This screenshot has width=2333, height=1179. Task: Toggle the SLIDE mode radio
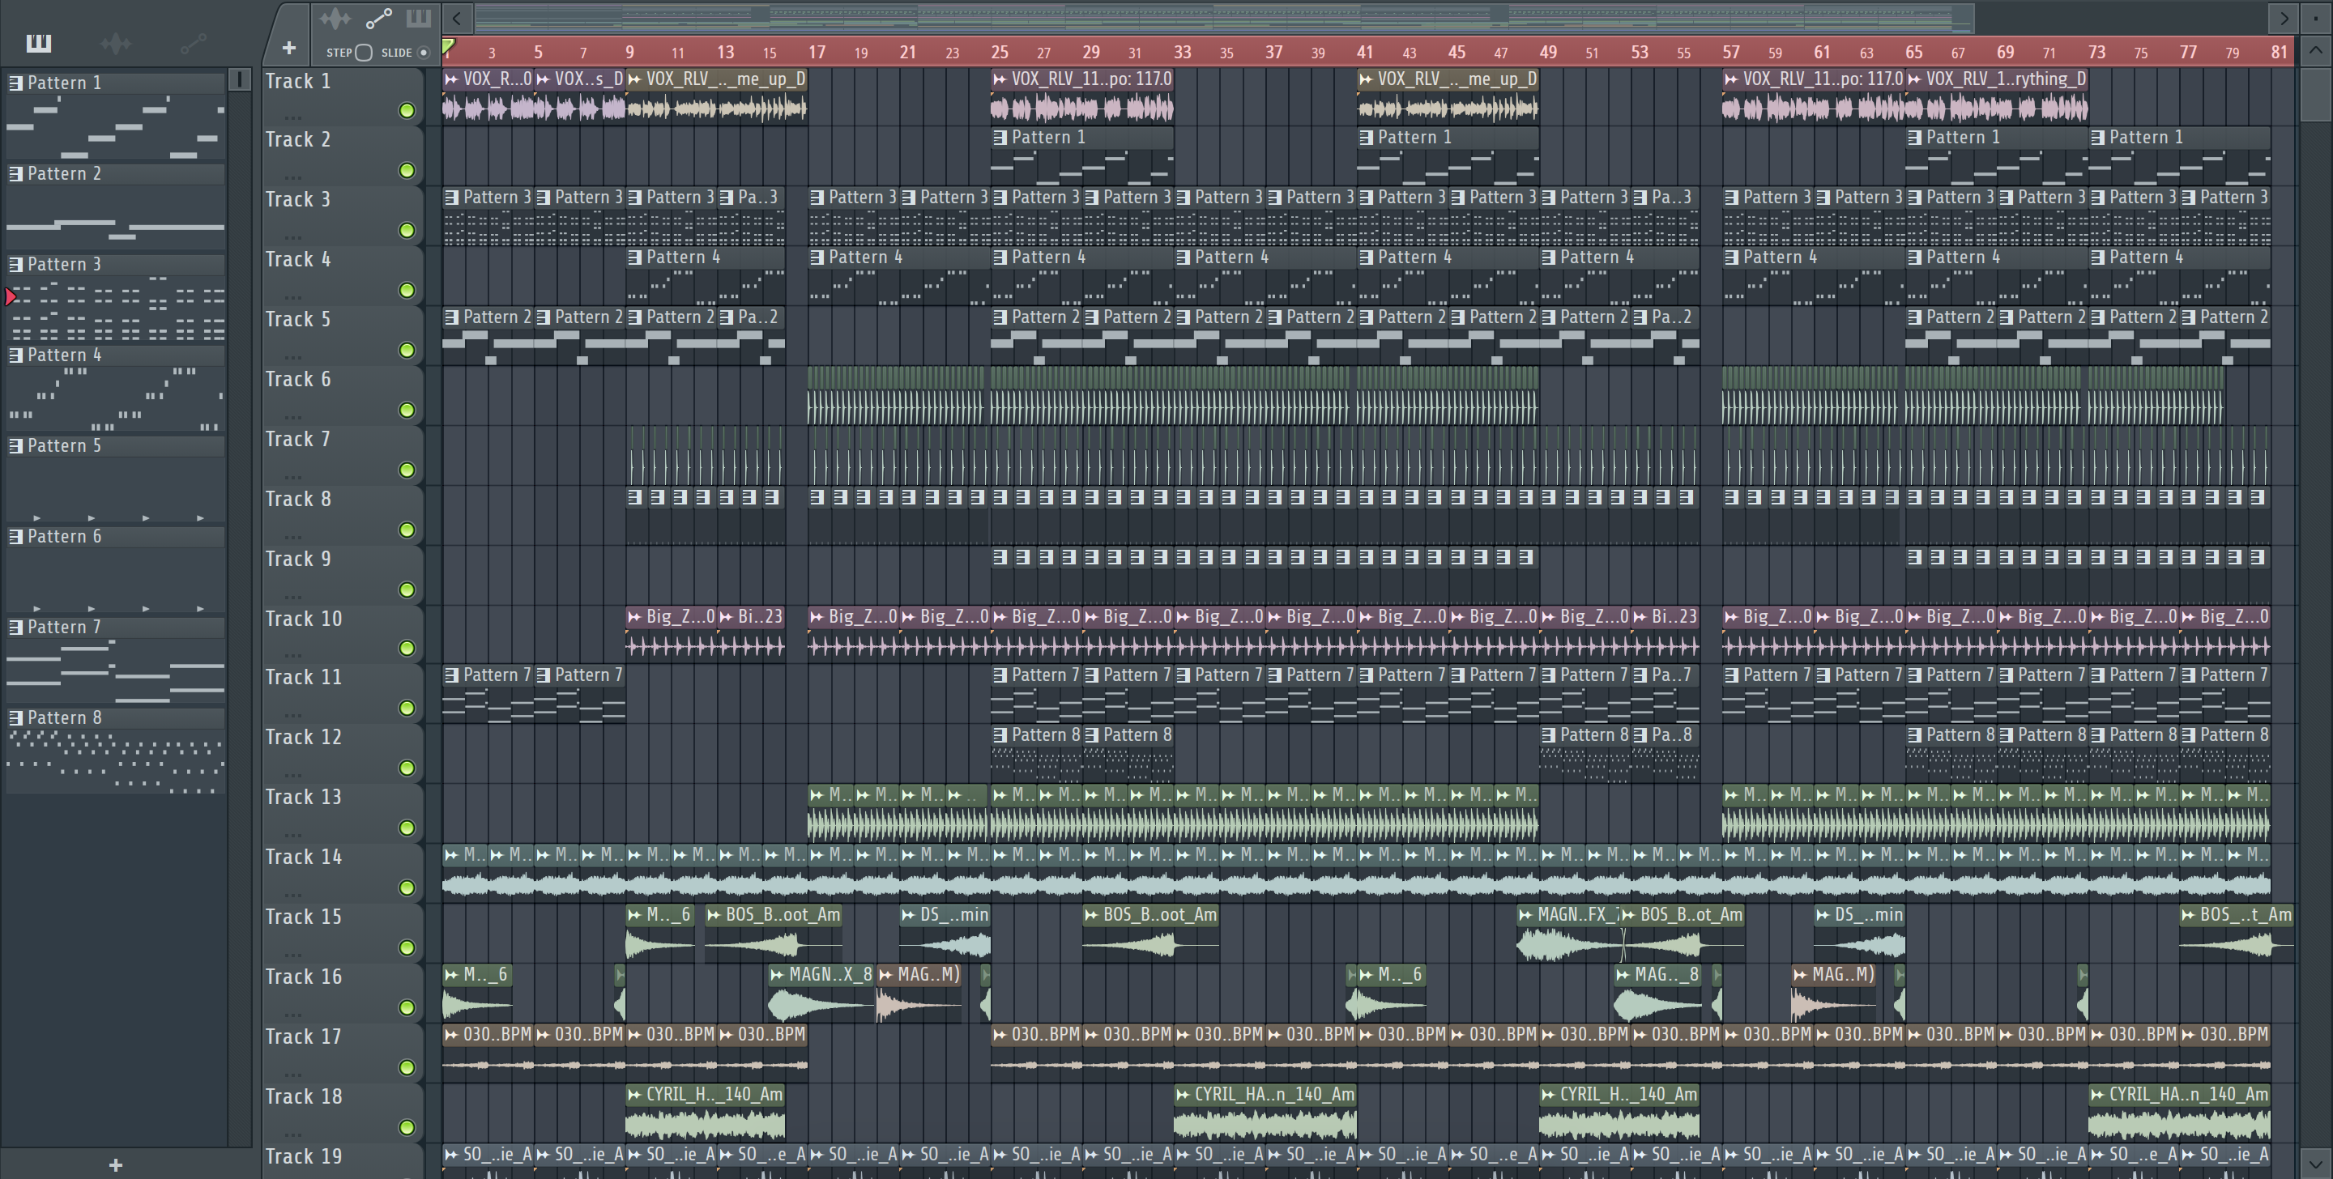click(423, 53)
